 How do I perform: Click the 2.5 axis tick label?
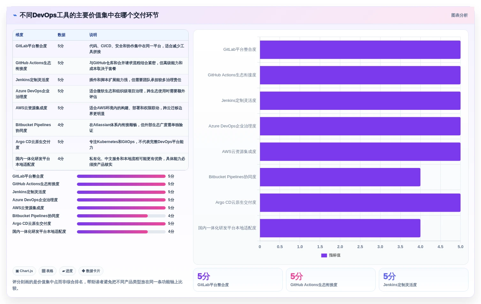360,247
